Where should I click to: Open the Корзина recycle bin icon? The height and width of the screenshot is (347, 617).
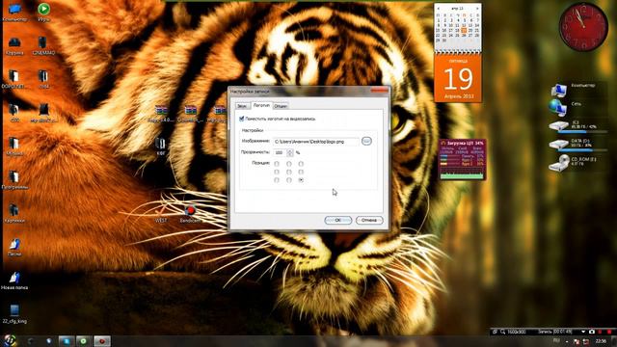(14, 45)
